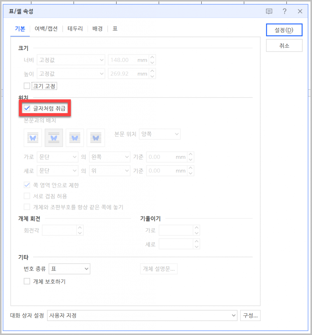Open the 테두리 tab
Screen dimensions: 312x335
pyautogui.click(x=75, y=29)
